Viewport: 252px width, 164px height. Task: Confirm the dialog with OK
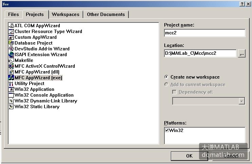[x=189, y=156]
